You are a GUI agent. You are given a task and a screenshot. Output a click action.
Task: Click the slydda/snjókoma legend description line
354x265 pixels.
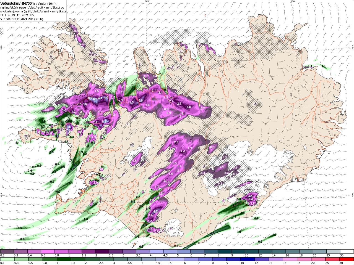tap(33, 11)
